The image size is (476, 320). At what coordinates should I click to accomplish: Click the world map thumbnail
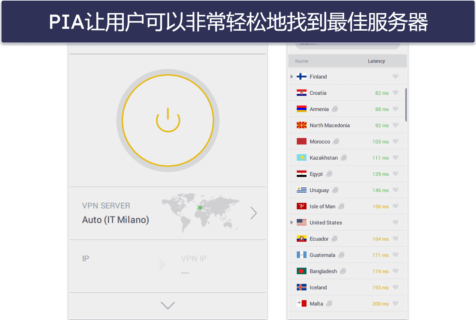coord(201,212)
